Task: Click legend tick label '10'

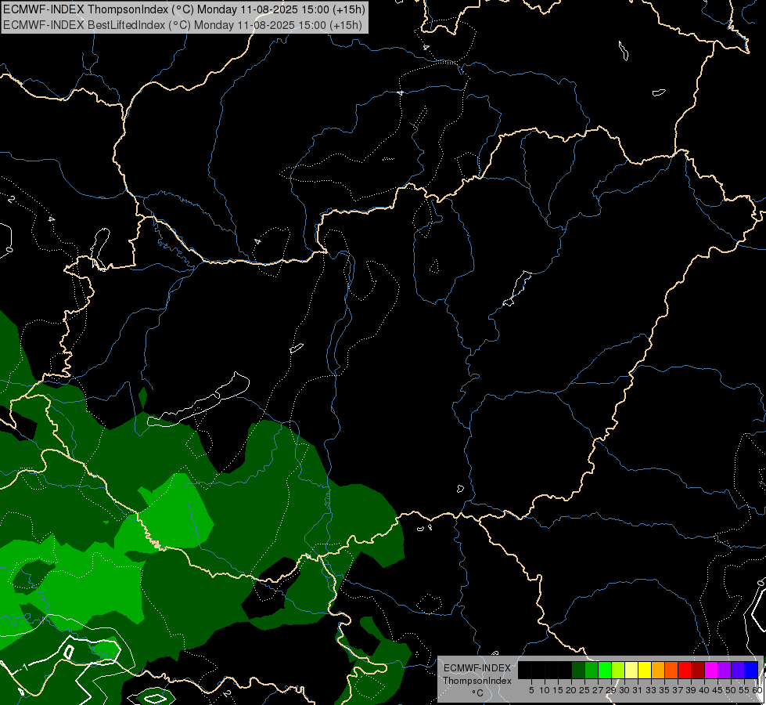Action: click(x=545, y=690)
